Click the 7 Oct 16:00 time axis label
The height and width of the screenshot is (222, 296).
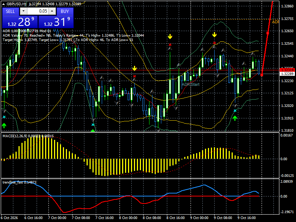coord(105,218)
